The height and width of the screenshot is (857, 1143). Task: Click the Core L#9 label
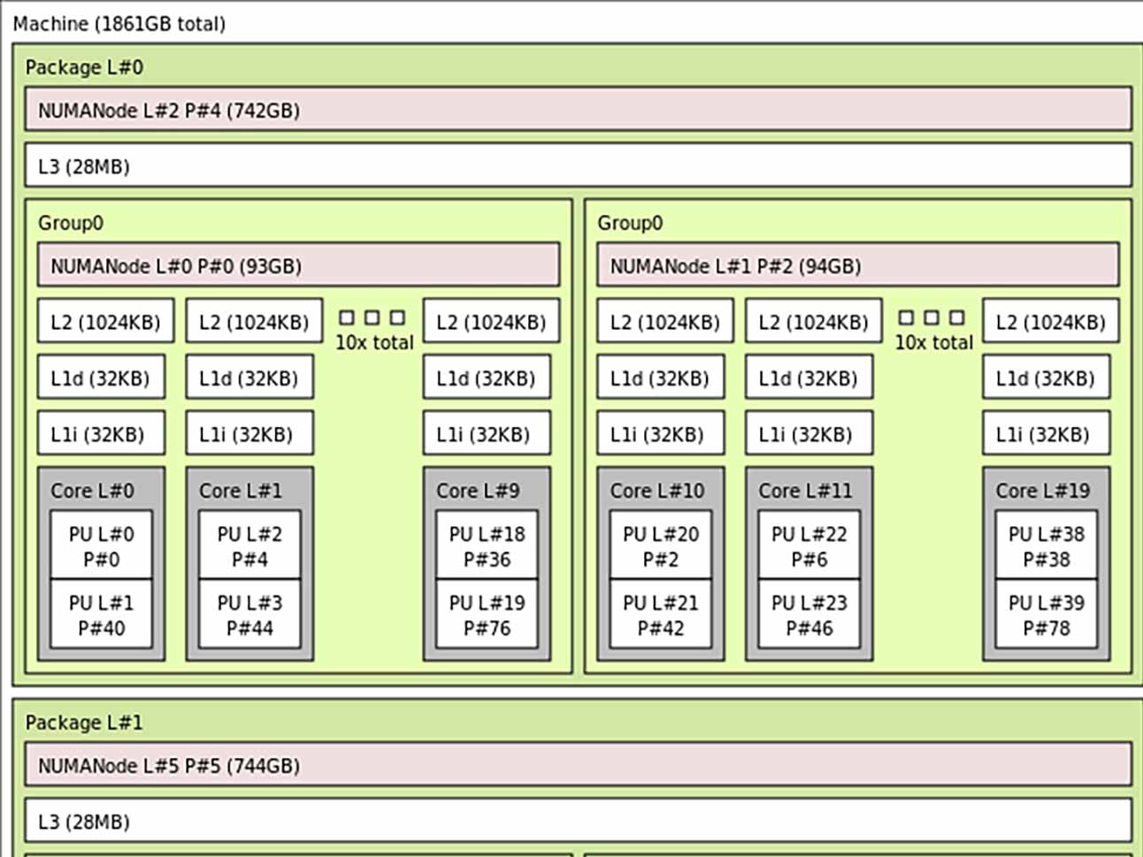pyautogui.click(x=478, y=490)
